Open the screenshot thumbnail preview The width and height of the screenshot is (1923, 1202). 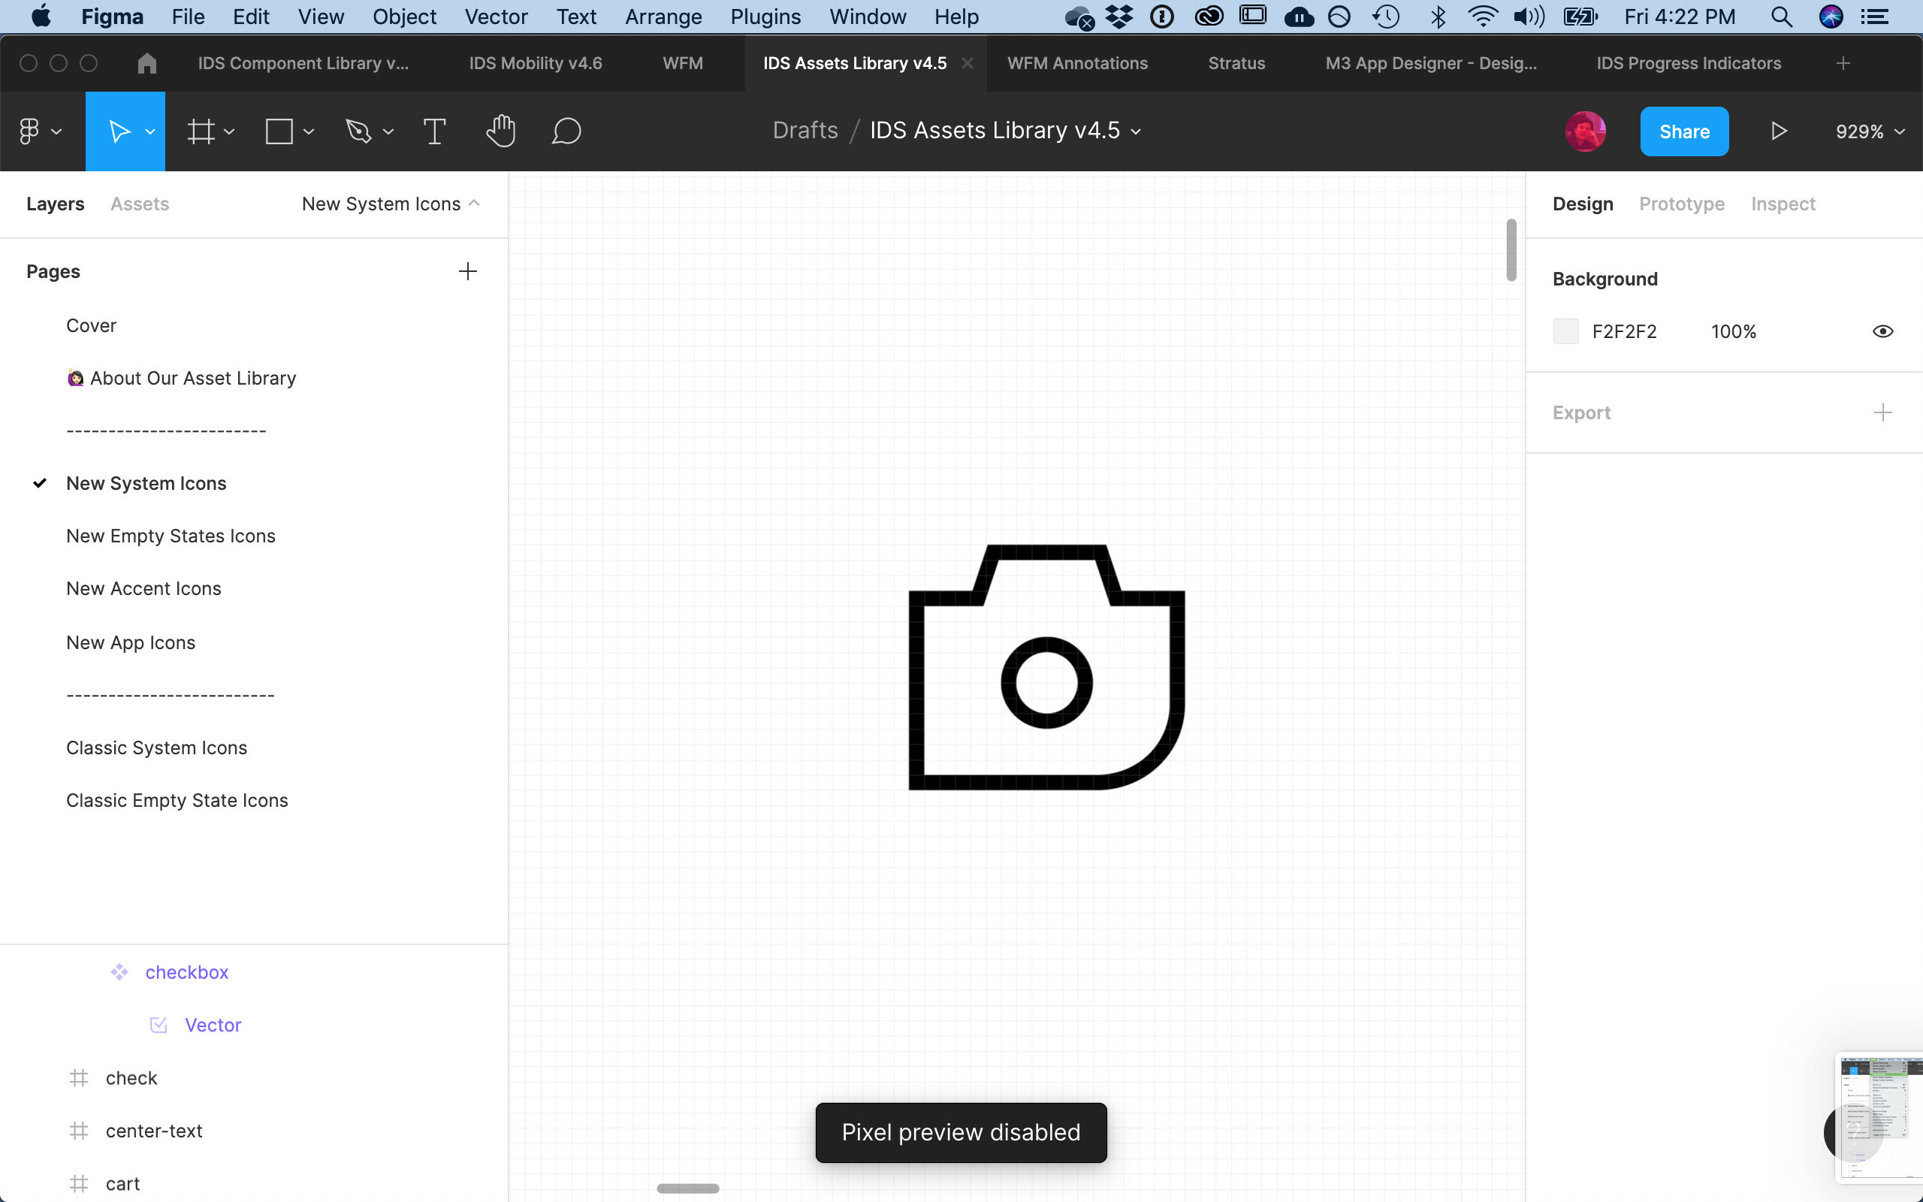coord(1879,1116)
